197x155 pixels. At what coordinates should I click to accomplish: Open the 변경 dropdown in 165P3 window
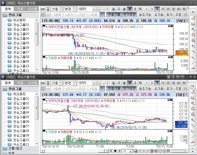[75, 9]
